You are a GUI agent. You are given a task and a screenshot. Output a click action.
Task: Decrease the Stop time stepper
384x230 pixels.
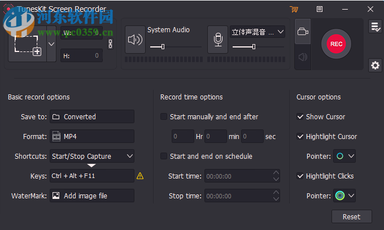click(x=276, y=199)
